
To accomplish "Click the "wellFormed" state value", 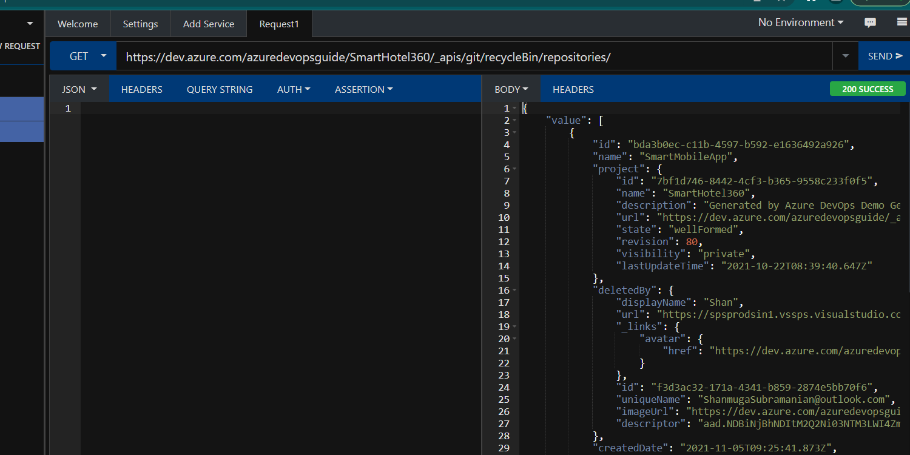I will (x=703, y=229).
